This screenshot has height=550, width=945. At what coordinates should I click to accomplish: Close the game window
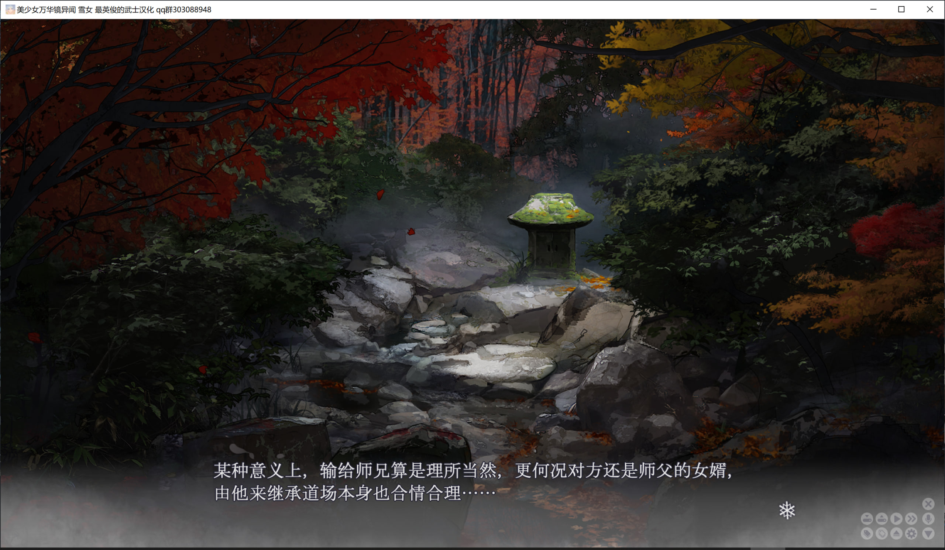[x=929, y=9]
